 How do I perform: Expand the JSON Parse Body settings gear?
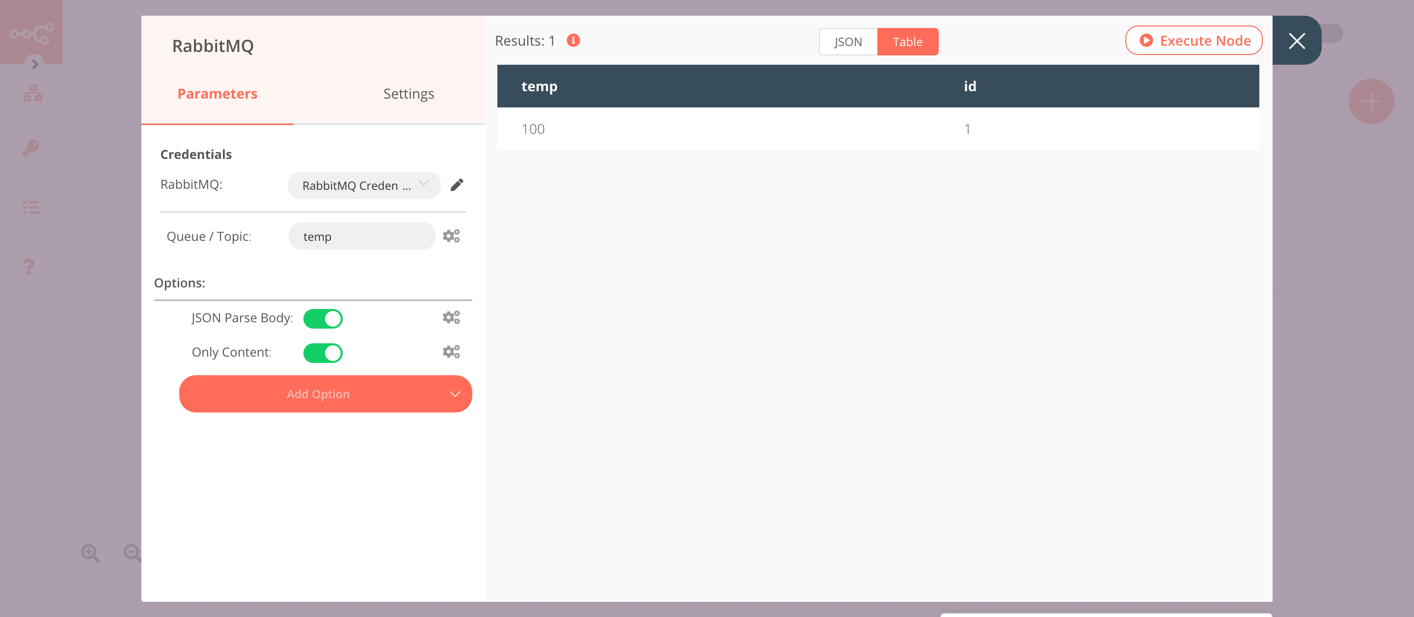click(452, 317)
